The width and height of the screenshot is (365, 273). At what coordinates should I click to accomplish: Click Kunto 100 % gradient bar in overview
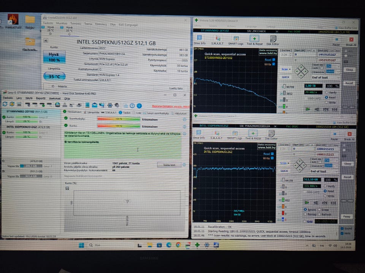click(119, 126)
